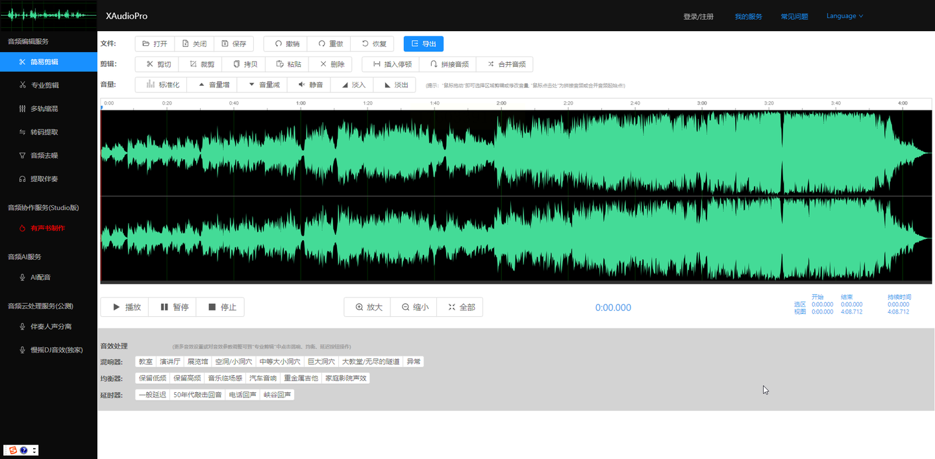
Task: Open the 登录/注册 login link
Action: 698,17
